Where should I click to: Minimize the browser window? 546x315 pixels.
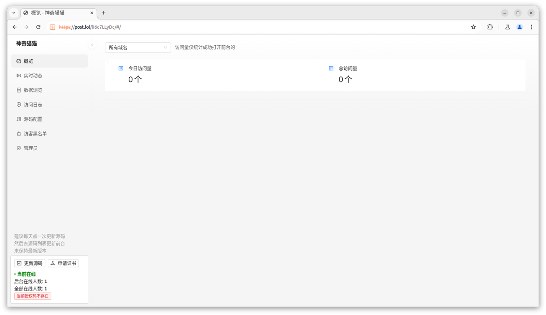click(x=505, y=13)
